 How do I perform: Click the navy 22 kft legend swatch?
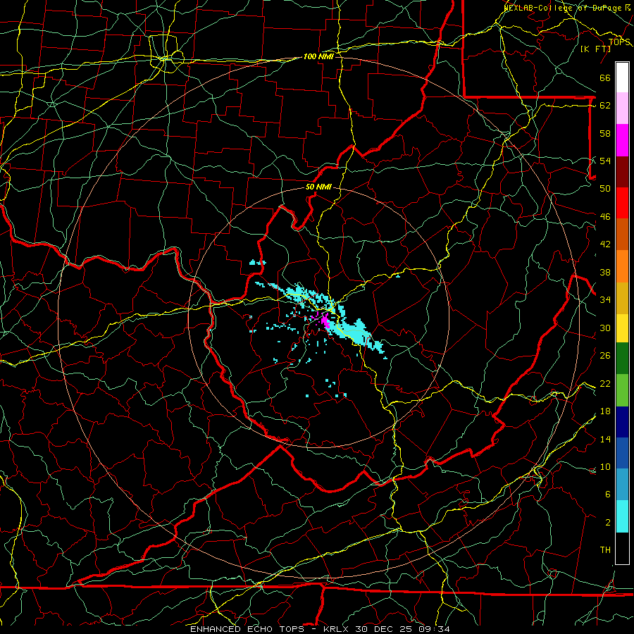(622, 422)
